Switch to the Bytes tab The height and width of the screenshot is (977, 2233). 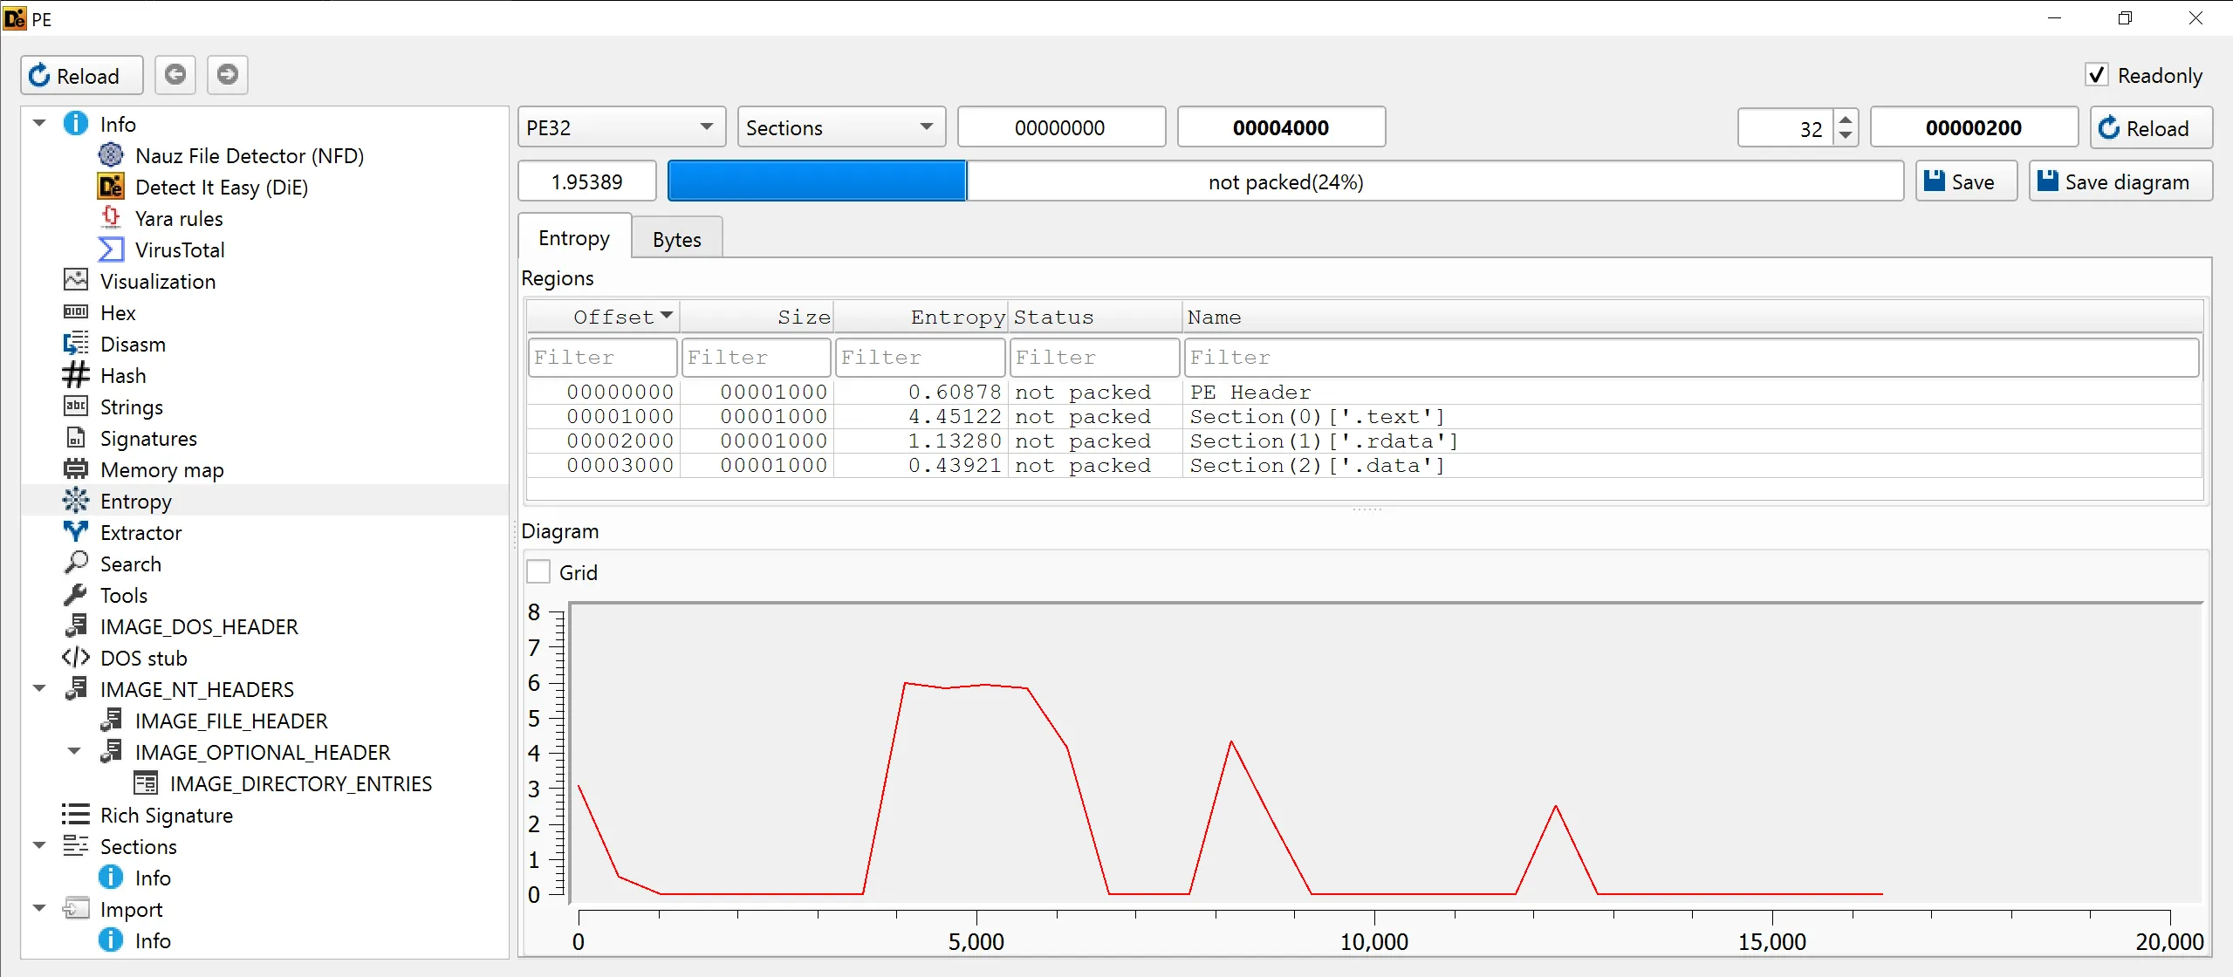point(676,239)
